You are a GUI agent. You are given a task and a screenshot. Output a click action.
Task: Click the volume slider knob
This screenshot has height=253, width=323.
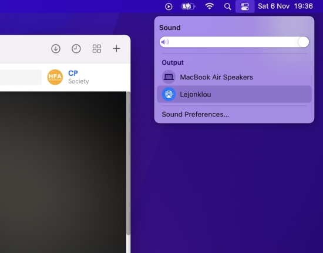click(x=304, y=42)
